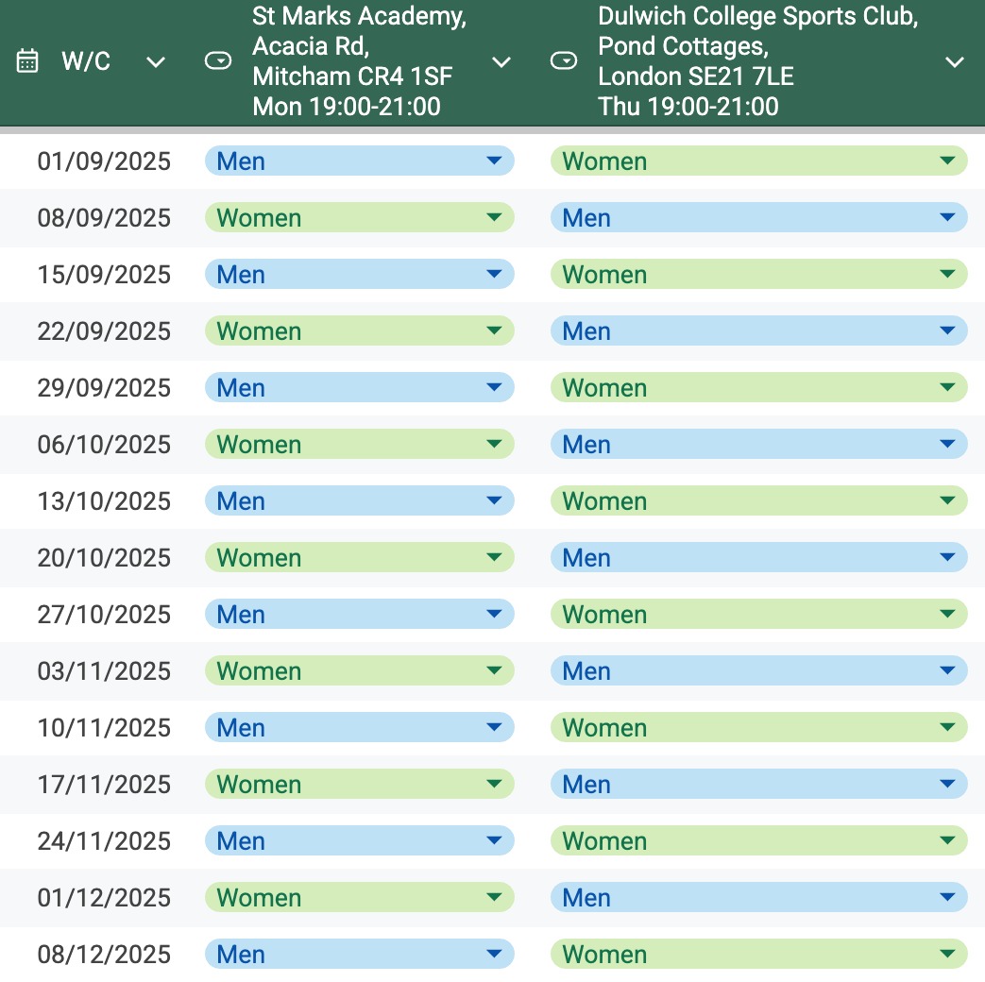Open St Marks dropdown for 01/09/2025
The width and height of the screenshot is (985, 982).
[359, 161]
